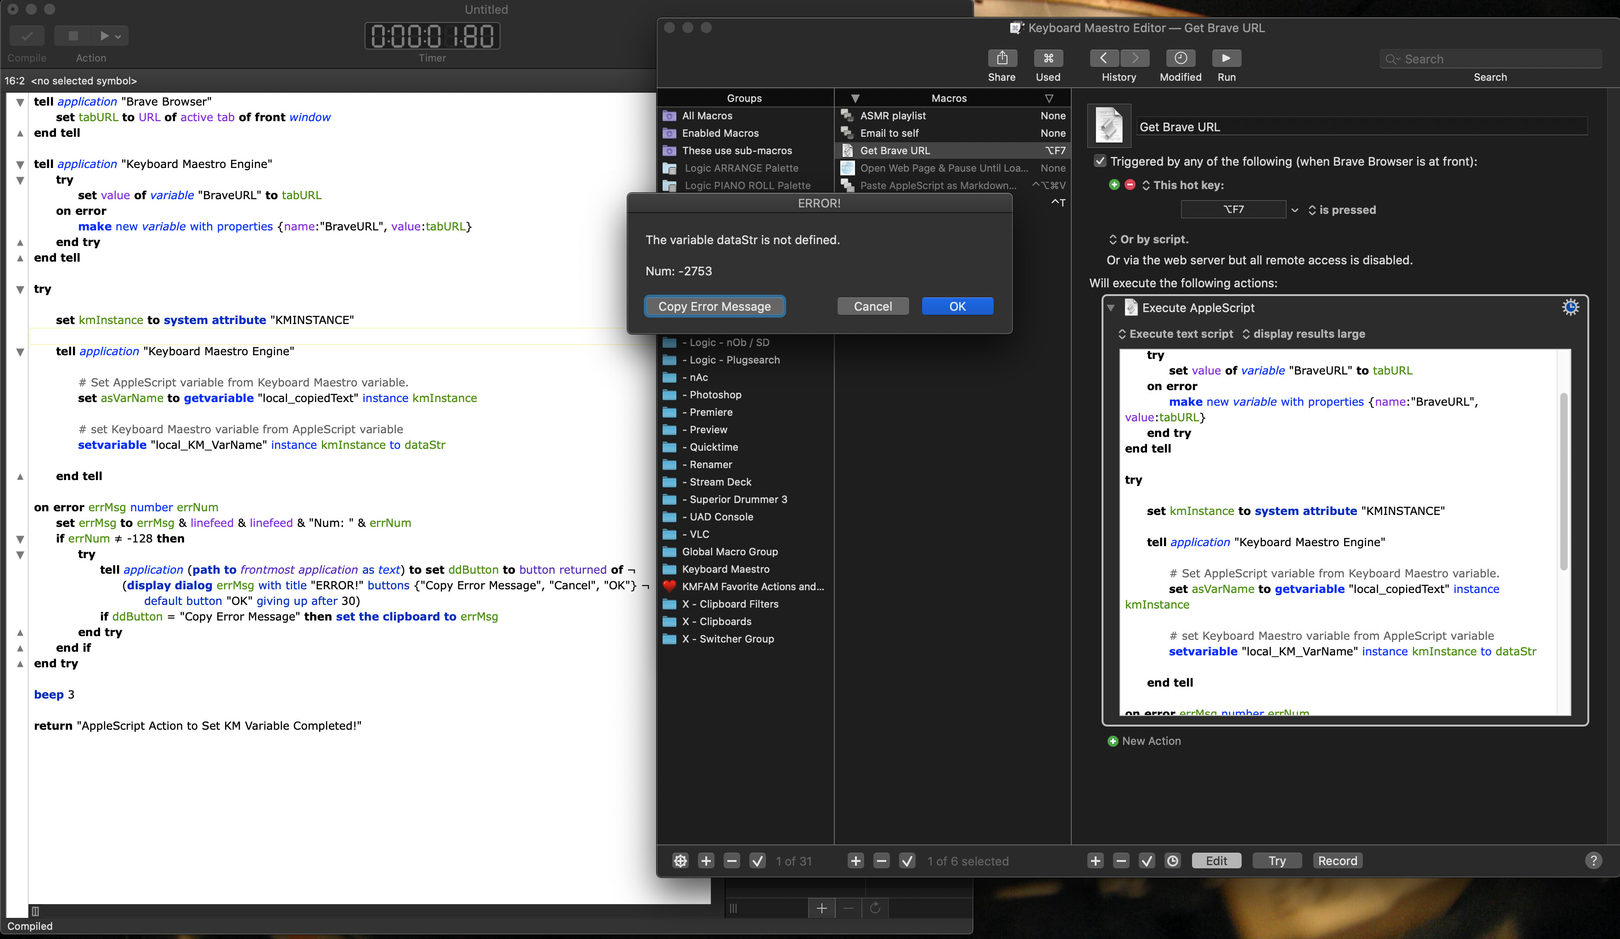
Task: Open the is pressed popup
Action: 1342,210
